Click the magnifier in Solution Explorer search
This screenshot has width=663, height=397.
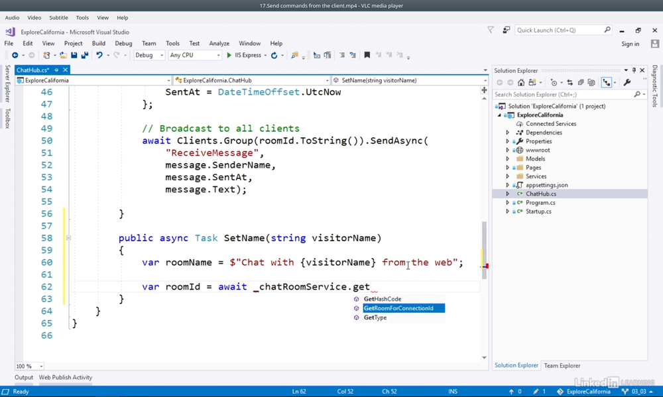[x=637, y=95]
